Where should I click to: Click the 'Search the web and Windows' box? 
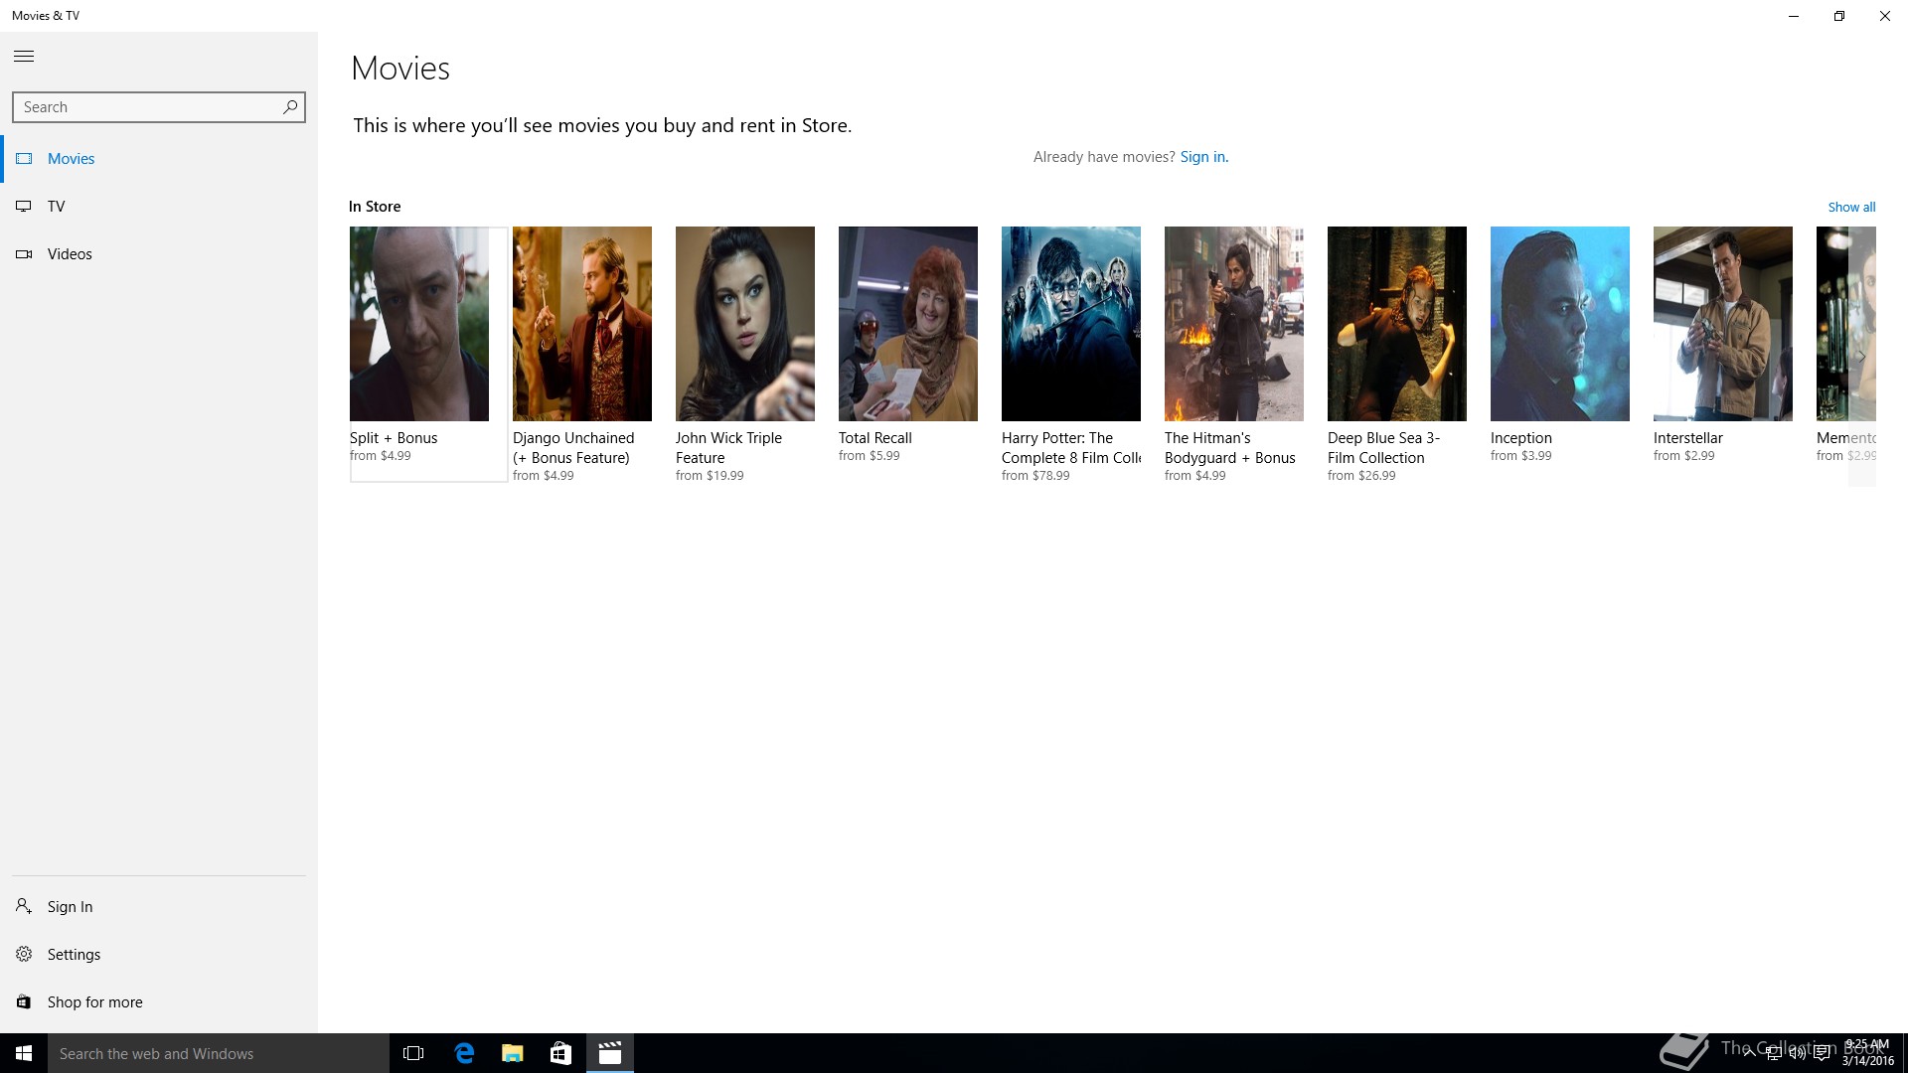[219, 1053]
